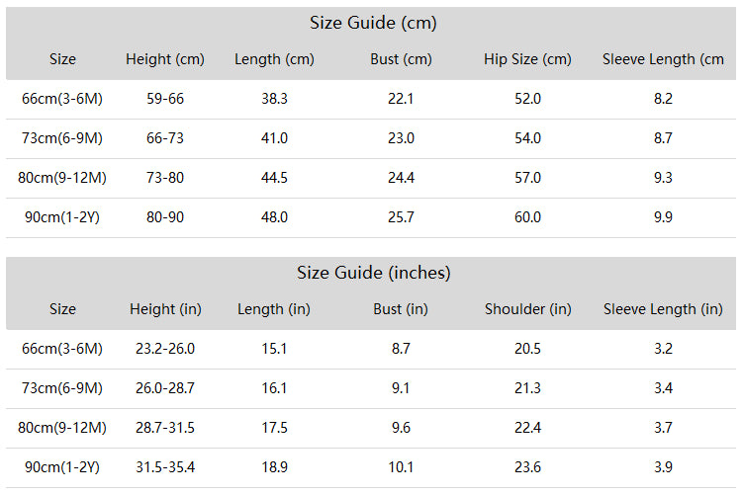Click the 80cm(9-12M) size in cm table
743x495 pixels.
pos(62,178)
